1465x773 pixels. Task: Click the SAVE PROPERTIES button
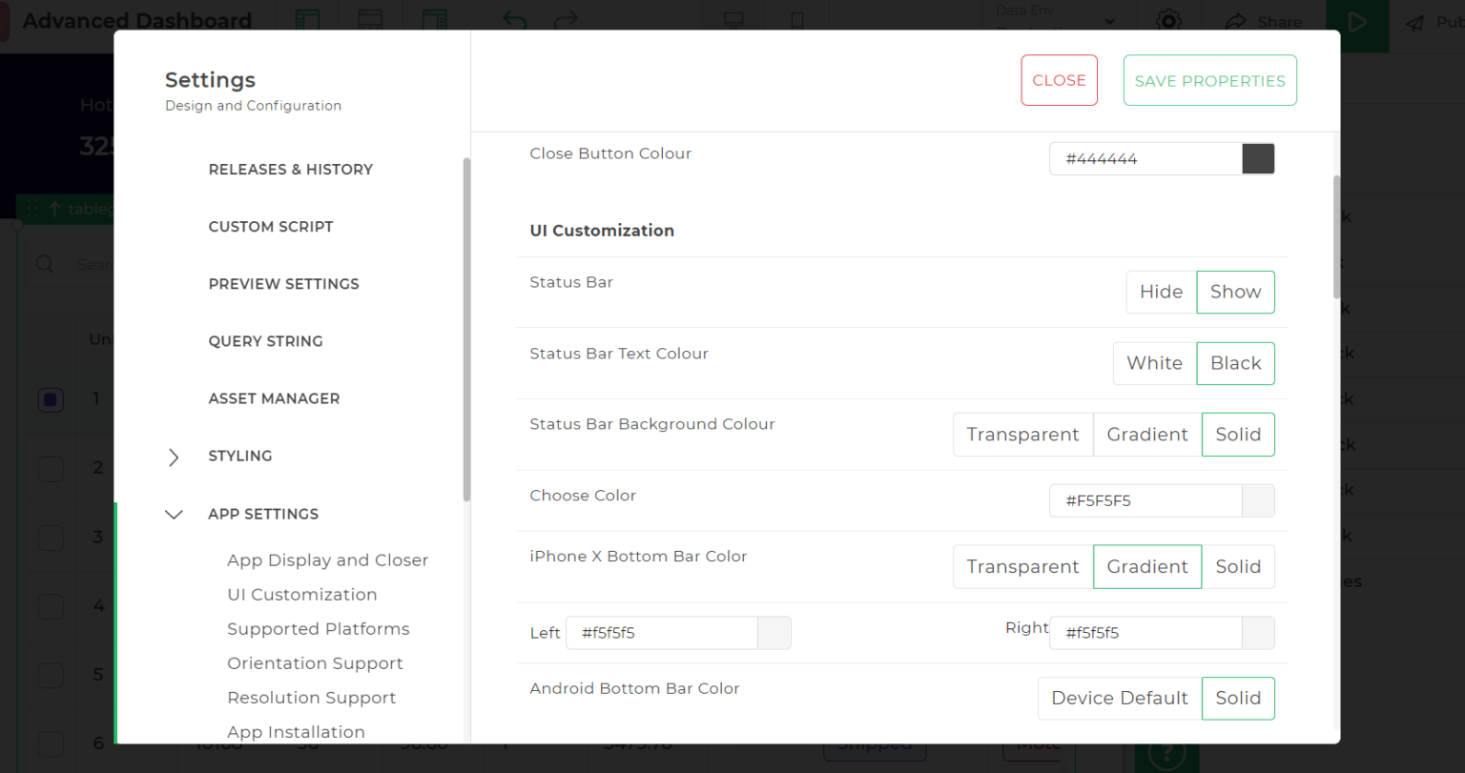click(x=1209, y=80)
